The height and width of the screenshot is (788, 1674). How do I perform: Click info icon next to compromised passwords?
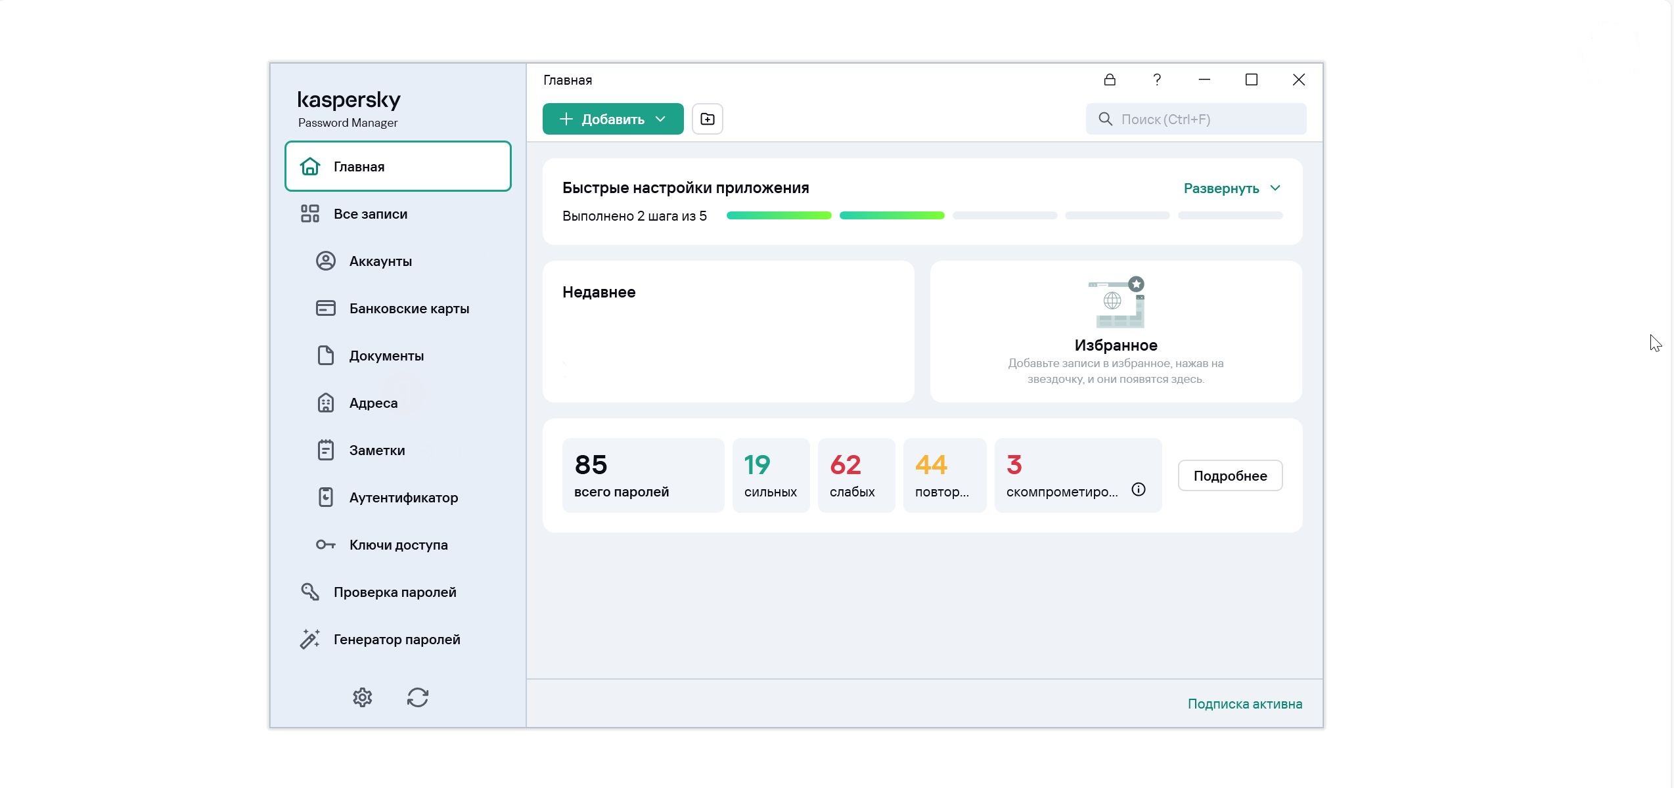[x=1139, y=490]
